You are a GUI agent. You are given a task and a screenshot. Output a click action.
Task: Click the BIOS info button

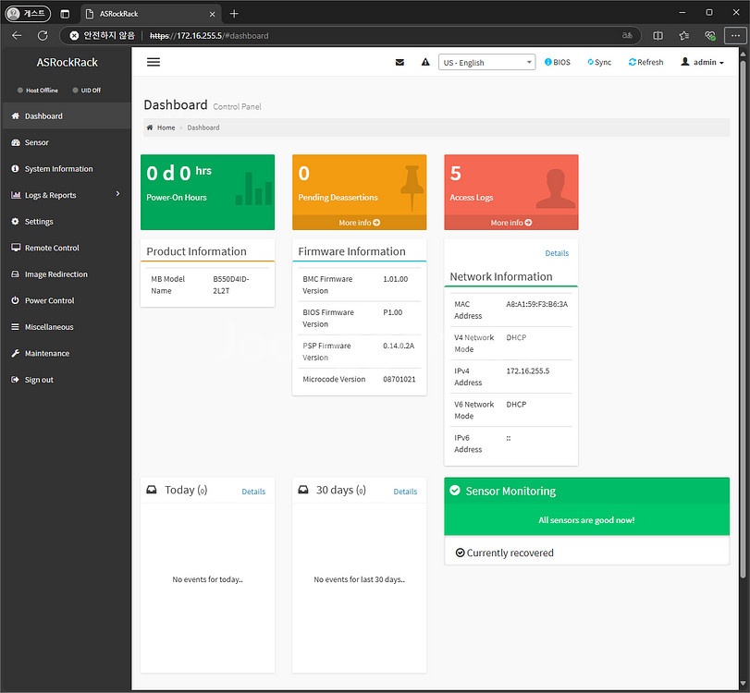pyautogui.click(x=558, y=63)
